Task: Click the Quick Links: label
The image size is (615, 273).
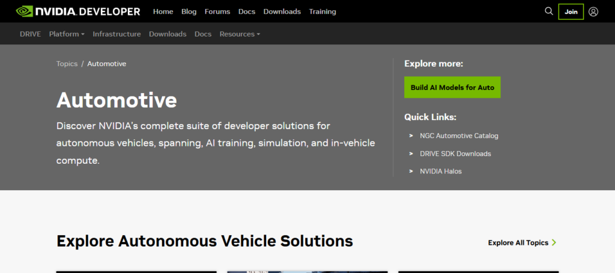Action: click(430, 117)
